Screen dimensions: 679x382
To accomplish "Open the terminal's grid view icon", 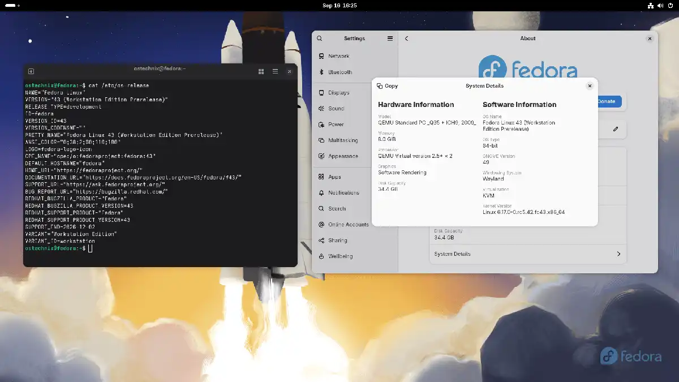I will (x=261, y=71).
